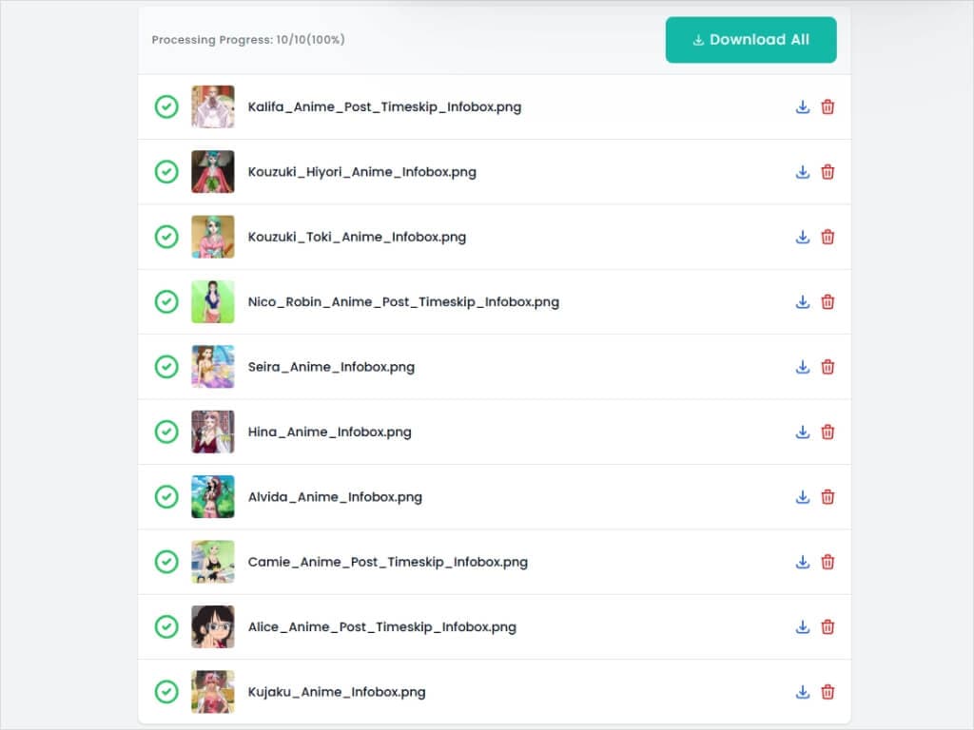
Task: Click the green checkmark for Kujaku file
Action: (166, 692)
